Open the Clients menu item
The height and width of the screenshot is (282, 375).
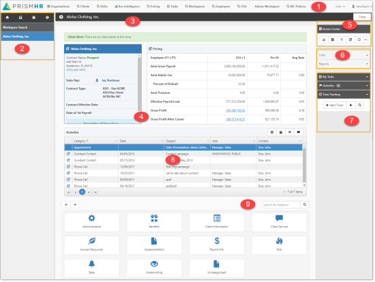point(83,6)
